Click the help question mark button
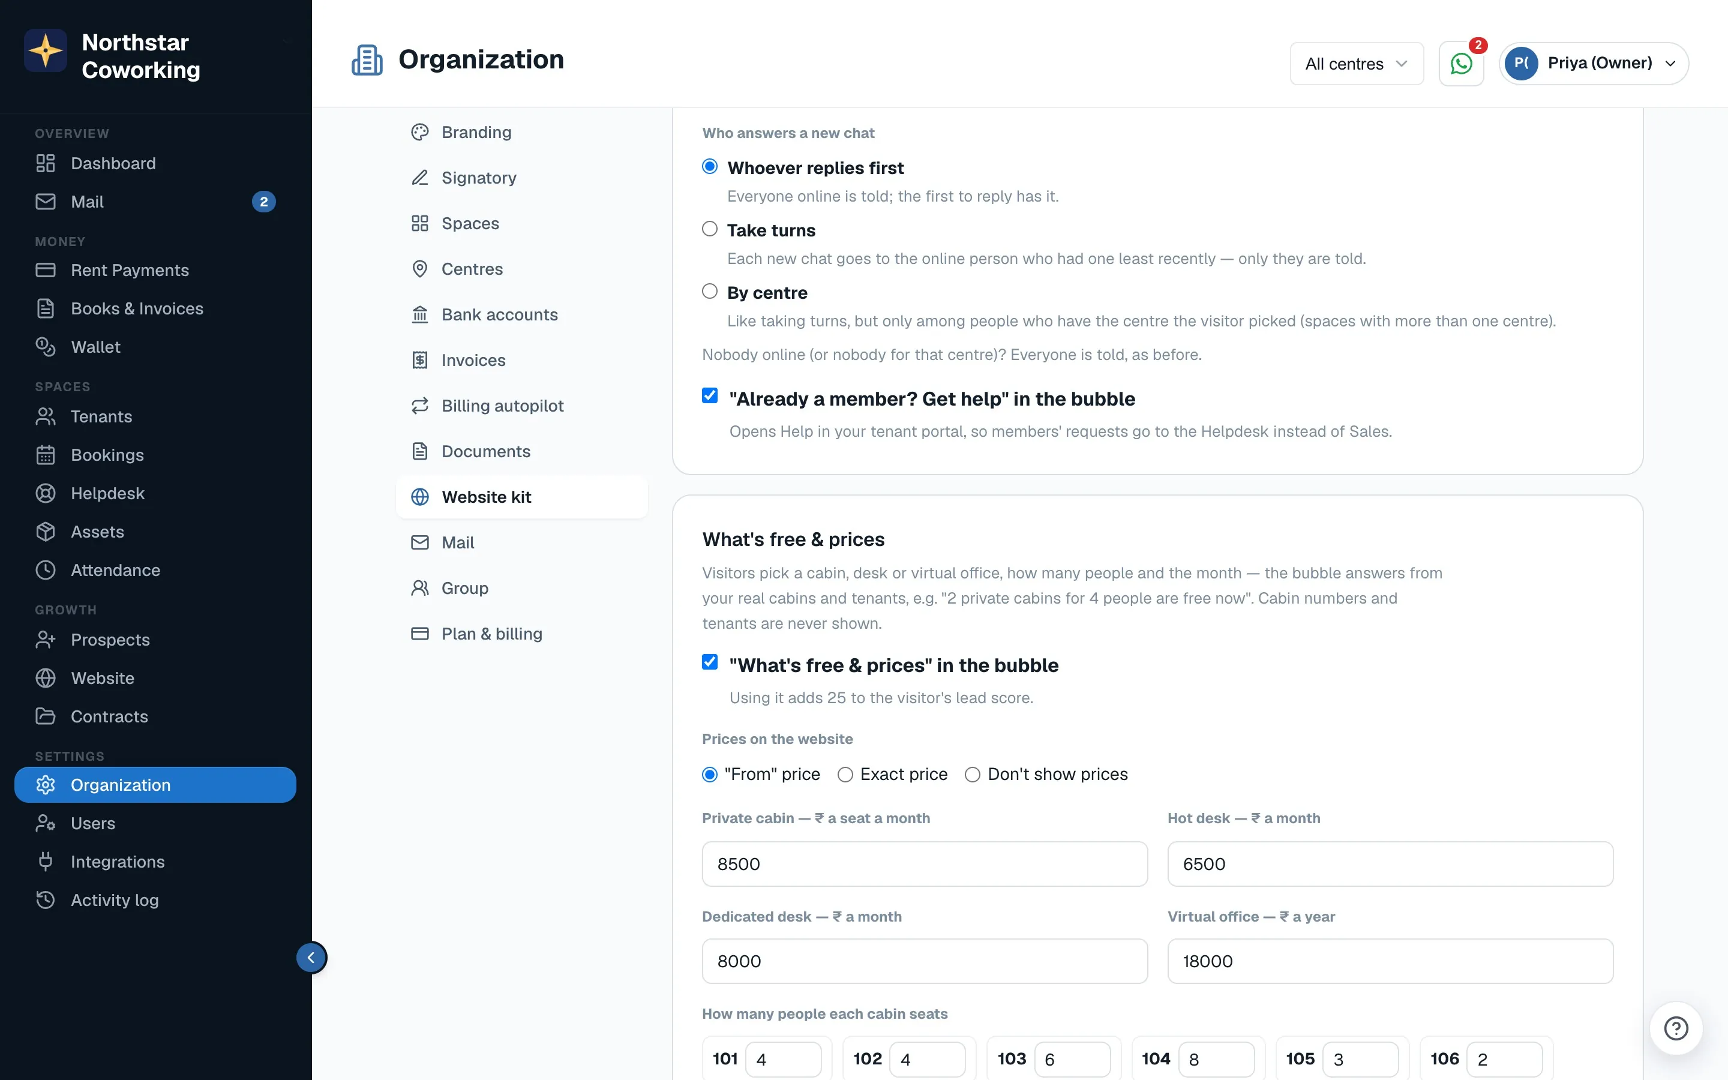Image resolution: width=1728 pixels, height=1080 pixels. coord(1676,1028)
